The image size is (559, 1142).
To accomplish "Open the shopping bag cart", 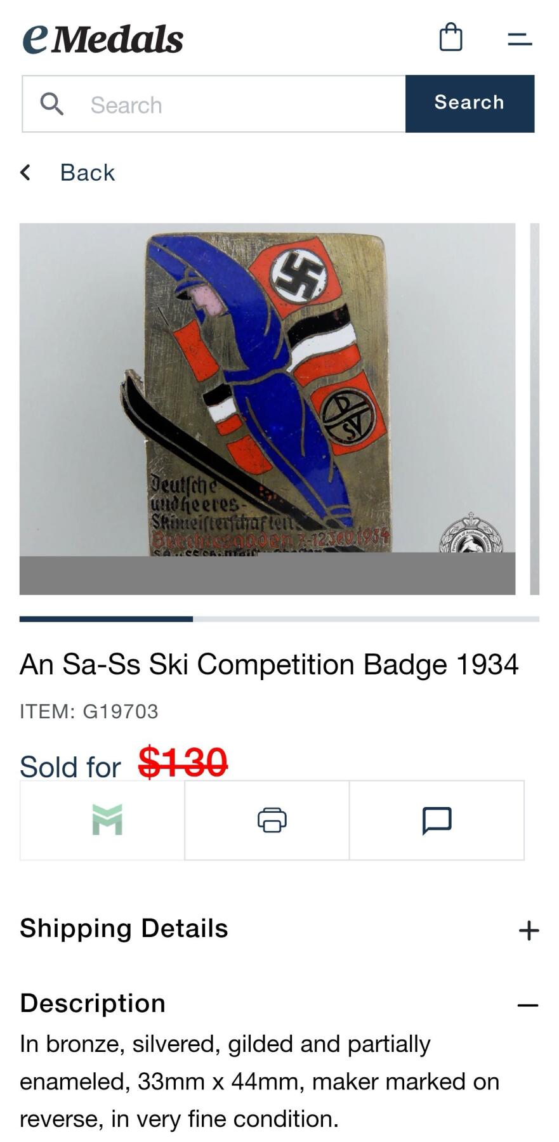I will pyautogui.click(x=450, y=37).
